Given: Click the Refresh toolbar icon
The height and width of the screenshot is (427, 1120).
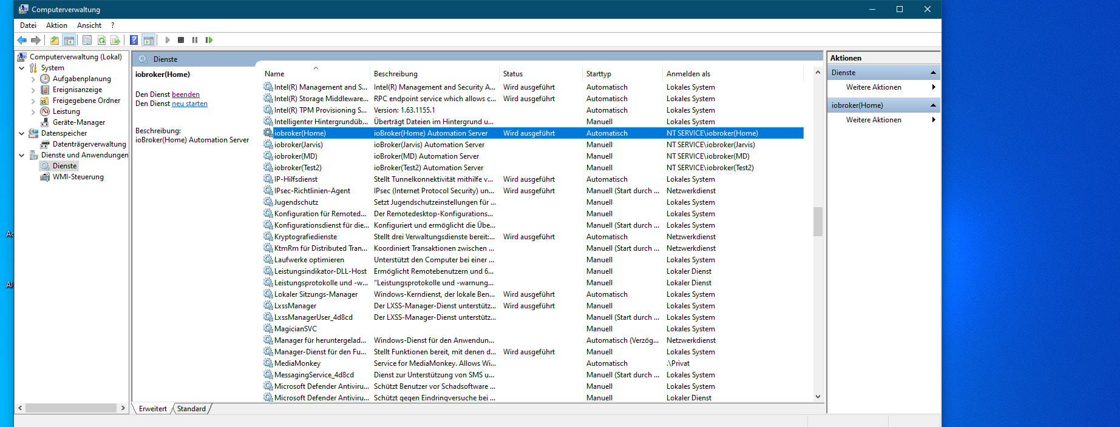Looking at the screenshot, I should 101,40.
